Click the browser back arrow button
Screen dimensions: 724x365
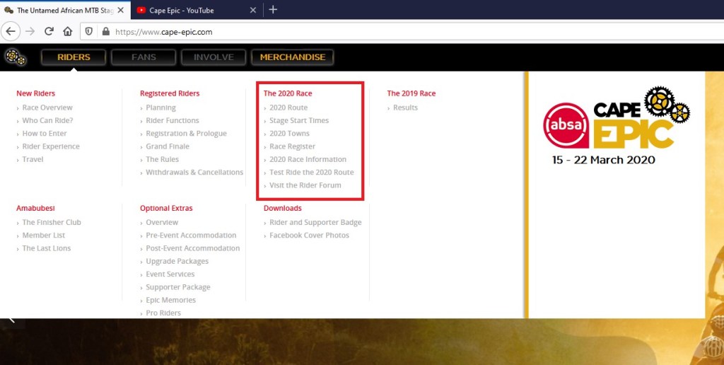11,31
